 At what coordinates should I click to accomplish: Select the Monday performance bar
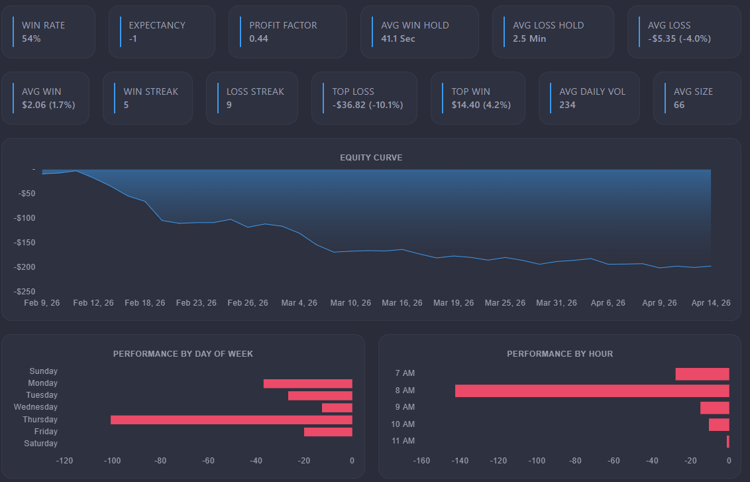tap(307, 383)
